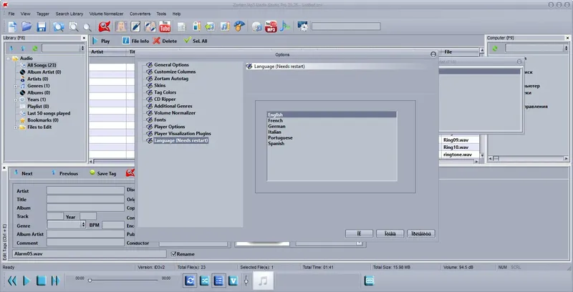
Task: Toggle repeat mode in the player bar
Action: [x=190, y=281]
